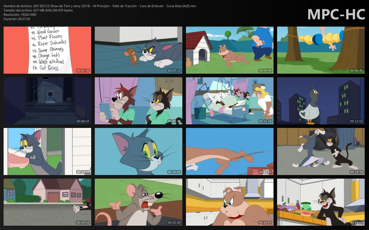Click the angry bulldog kitchen scene at 00:24:07
This screenshot has height=230, width=369.
pyautogui.click(x=230, y=202)
